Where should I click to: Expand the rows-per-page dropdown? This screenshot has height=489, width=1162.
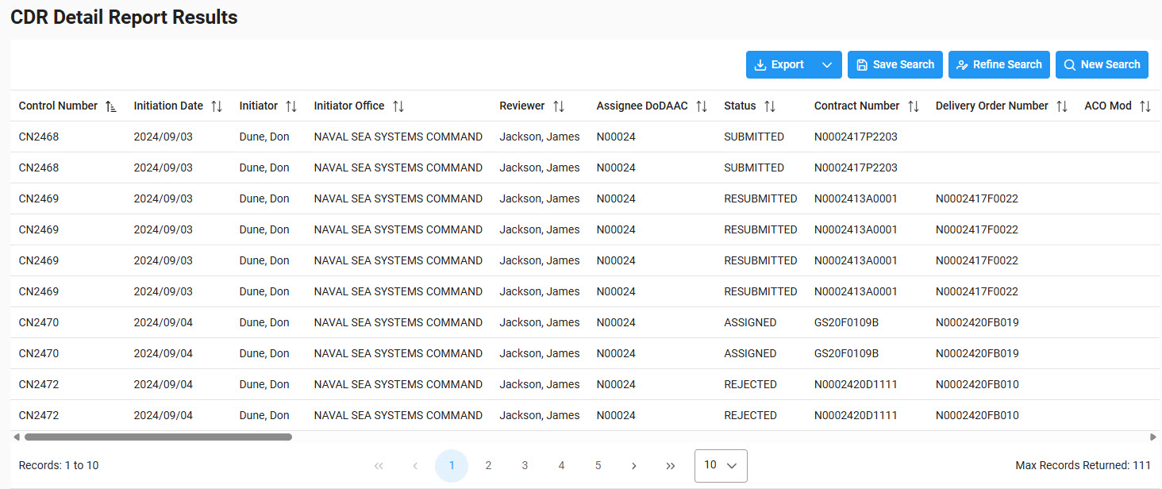[x=721, y=466]
